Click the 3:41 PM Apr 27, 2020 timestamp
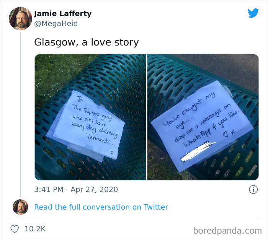Screen dimensions: 268x239 (x=76, y=190)
